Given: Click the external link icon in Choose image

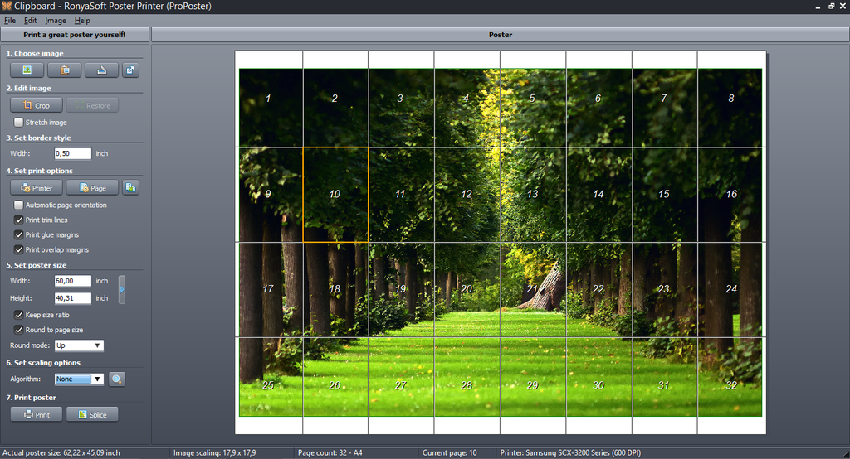Looking at the screenshot, I should coord(130,70).
